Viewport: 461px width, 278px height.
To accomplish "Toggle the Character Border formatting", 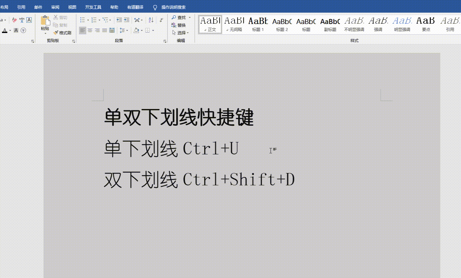I will coord(29,20).
